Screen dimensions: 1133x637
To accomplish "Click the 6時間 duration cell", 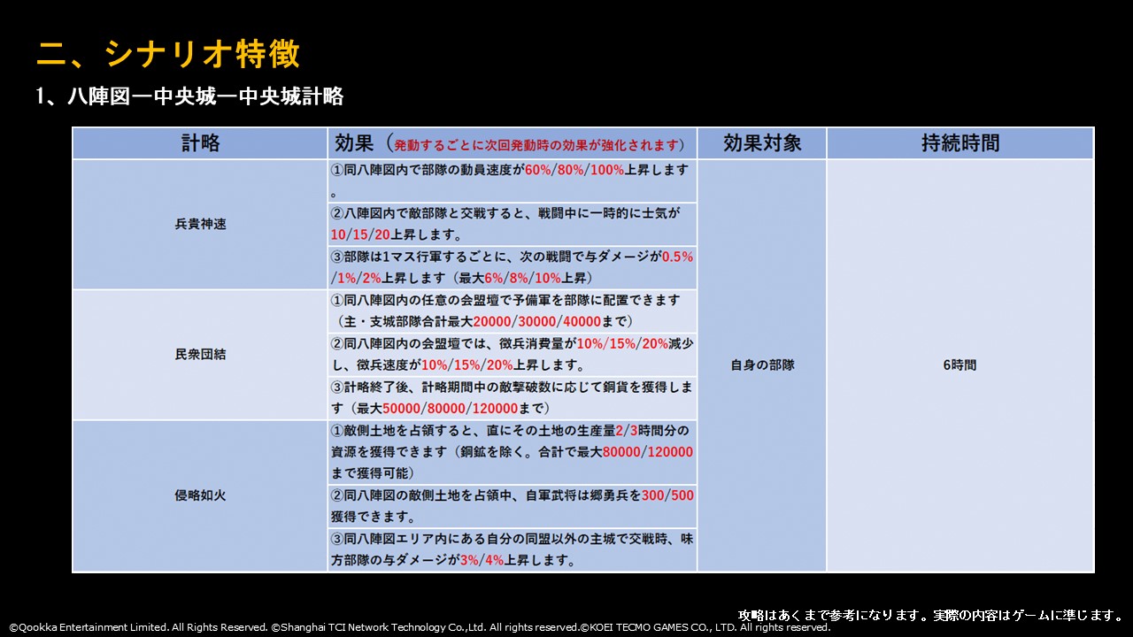I will (960, 365).
